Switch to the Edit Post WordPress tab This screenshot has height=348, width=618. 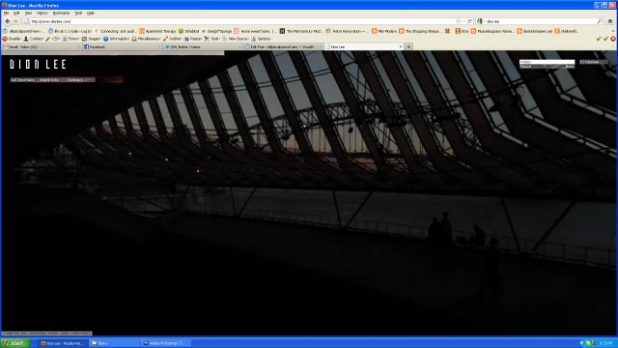283,46
